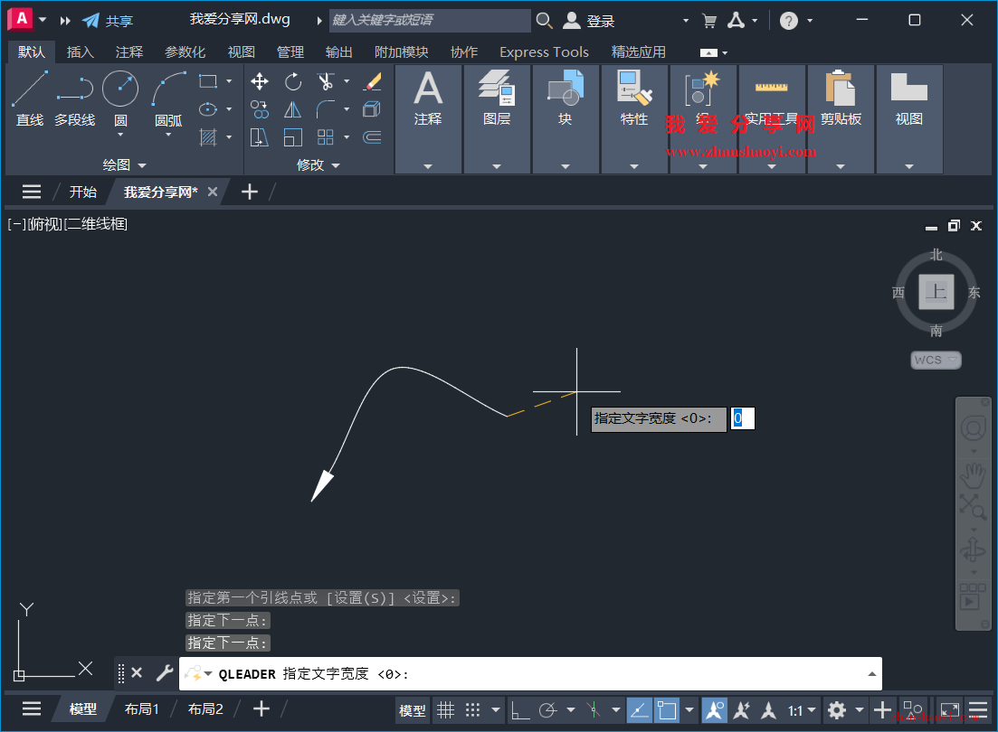Toggle 2D object snap in status bar
The image size is (998, 732).
667,709
